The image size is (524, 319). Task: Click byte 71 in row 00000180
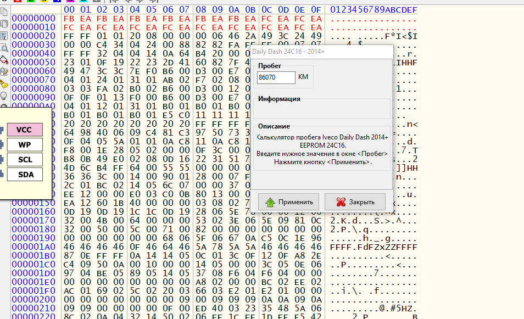(168, 230)
